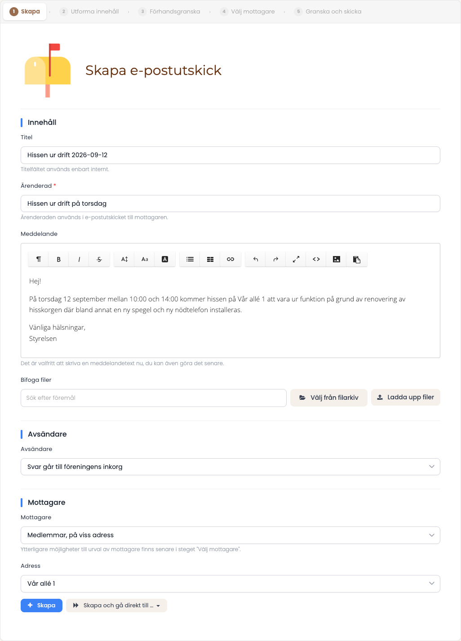Apply italic formatting in editor toolbar
Screen dimensions: 461x641
pos(79,259)
